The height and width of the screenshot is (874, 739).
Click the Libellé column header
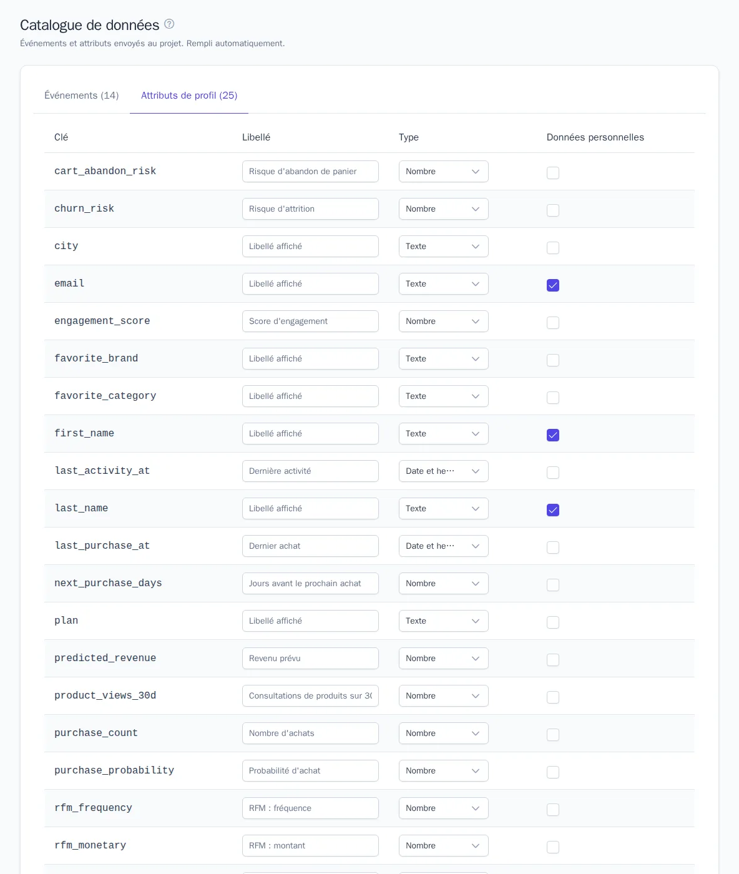point(256,137)
